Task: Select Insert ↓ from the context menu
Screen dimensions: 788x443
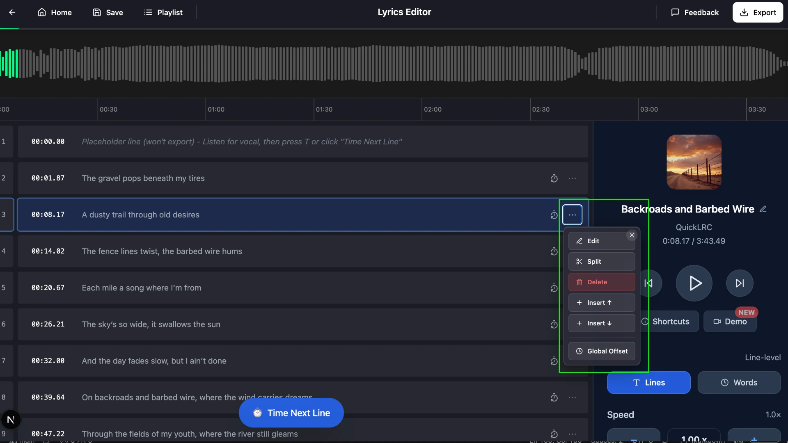Action: click(601, 323)
